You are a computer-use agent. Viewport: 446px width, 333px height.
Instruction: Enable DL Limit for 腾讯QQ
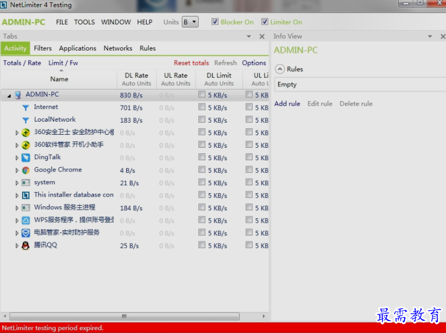click(202, 244)
